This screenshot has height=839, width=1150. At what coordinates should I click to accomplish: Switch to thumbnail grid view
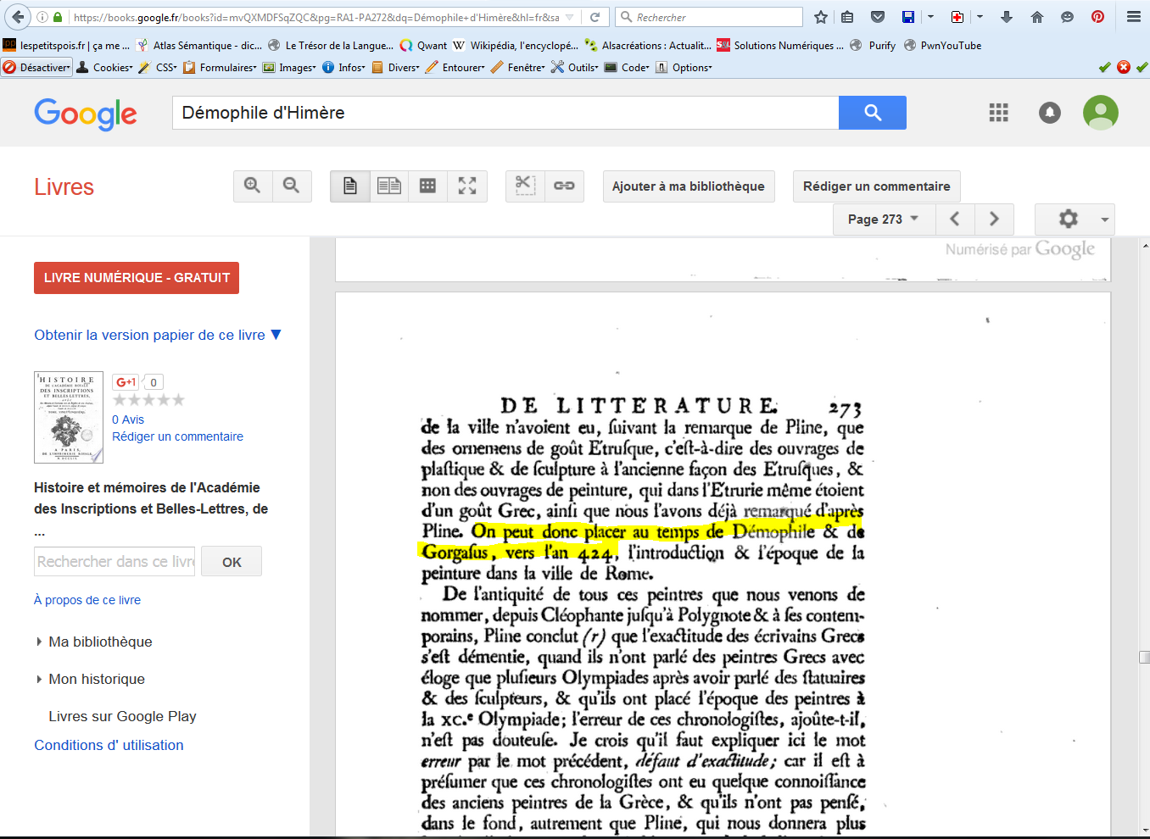tap(428, 186)
